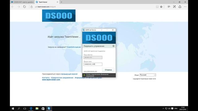Click the Ваше имя name field
Image resolution: width=198 pixels, height=111 pixels.
pos(93,64)
